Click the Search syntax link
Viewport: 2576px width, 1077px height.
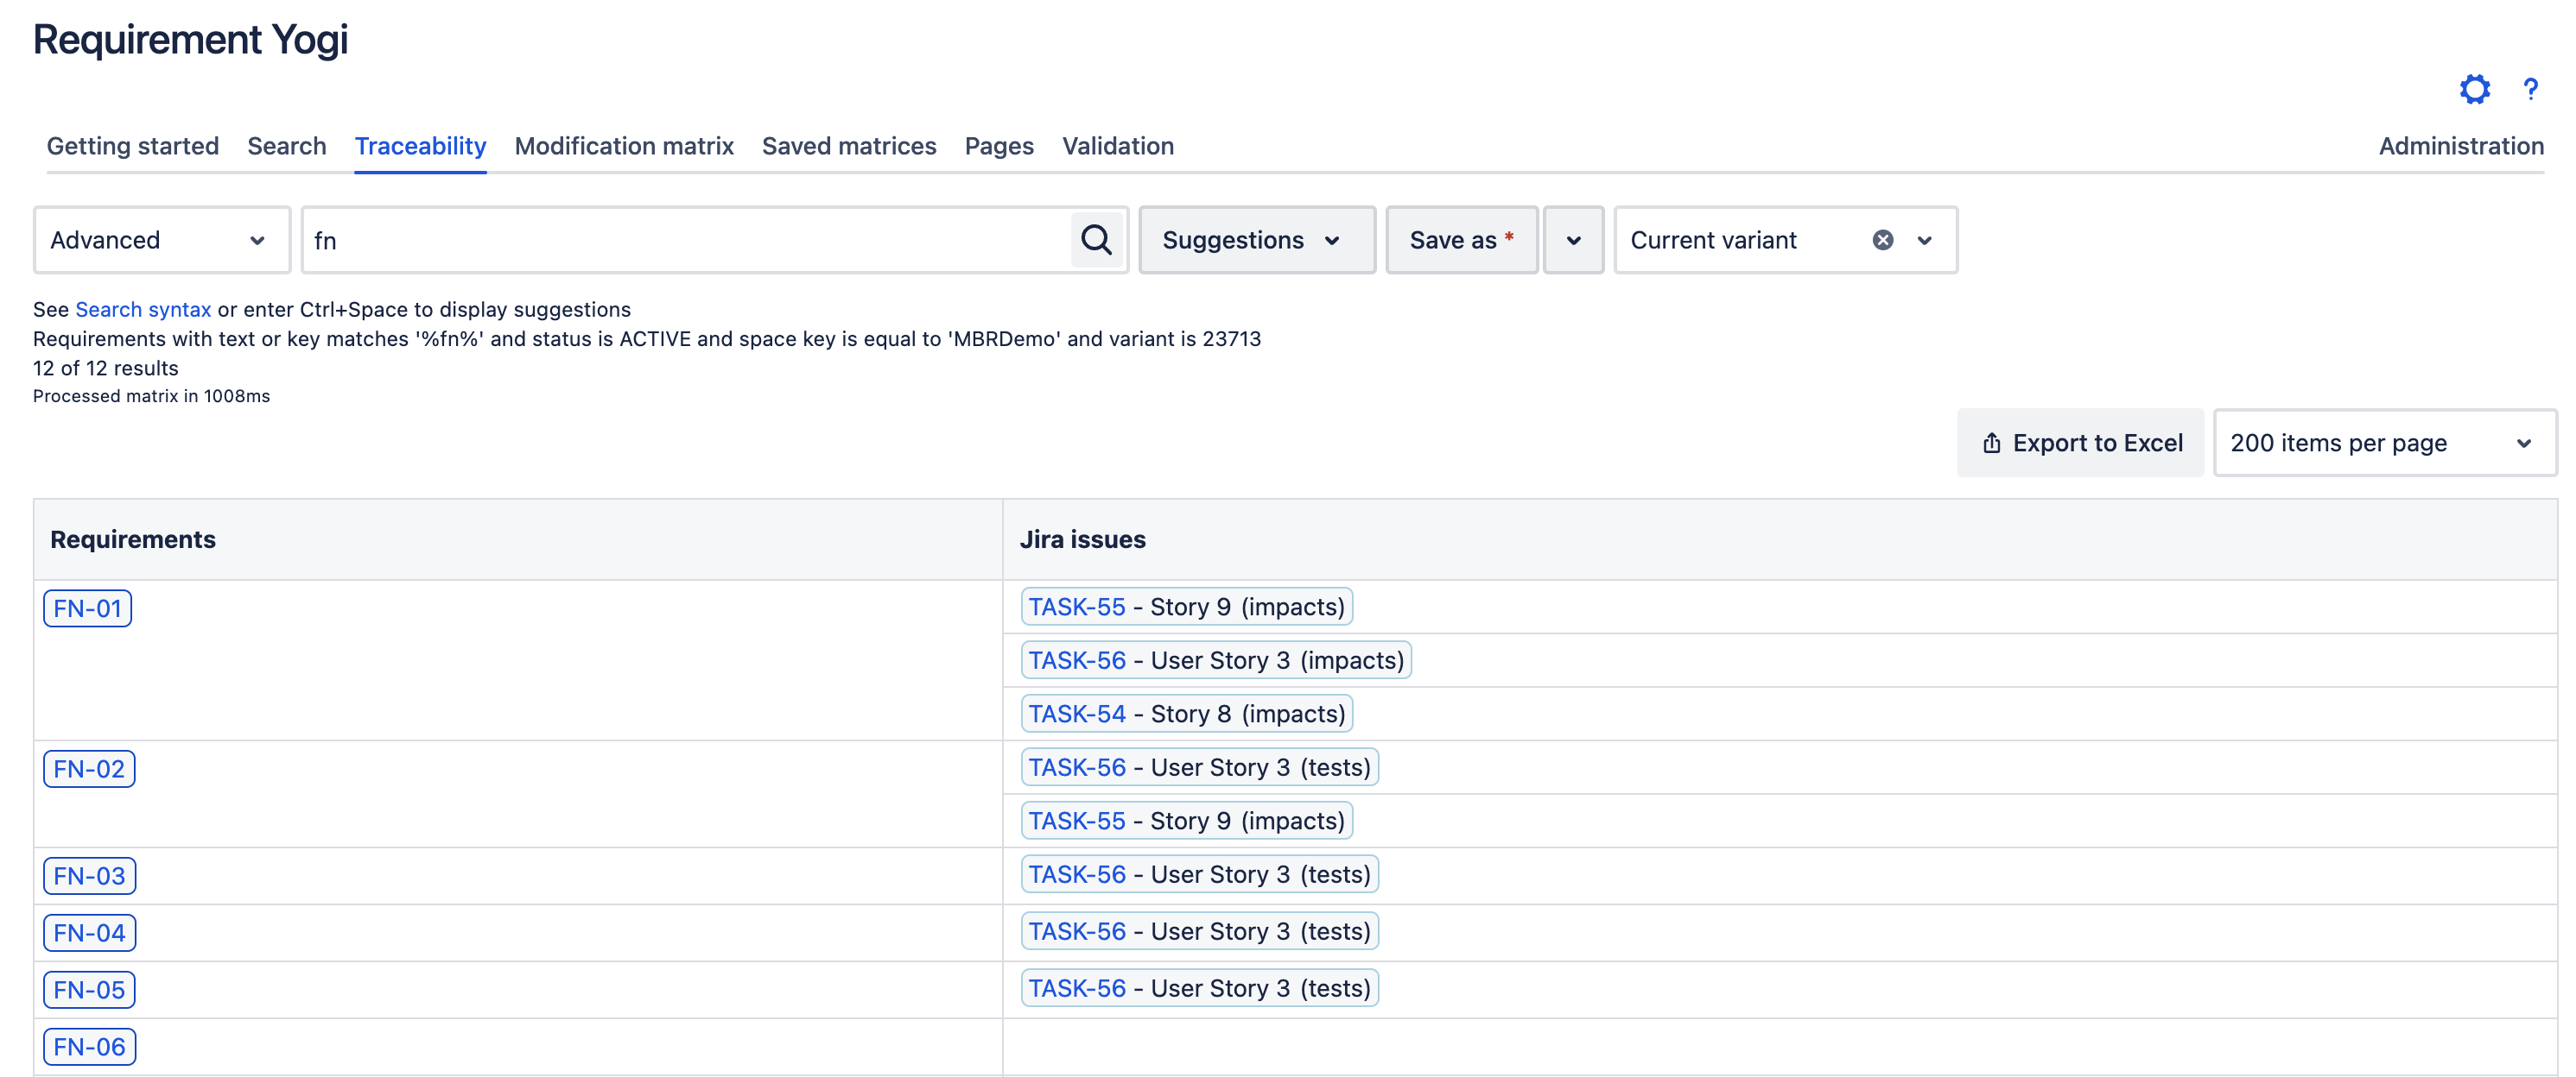[x=142, y=307]
